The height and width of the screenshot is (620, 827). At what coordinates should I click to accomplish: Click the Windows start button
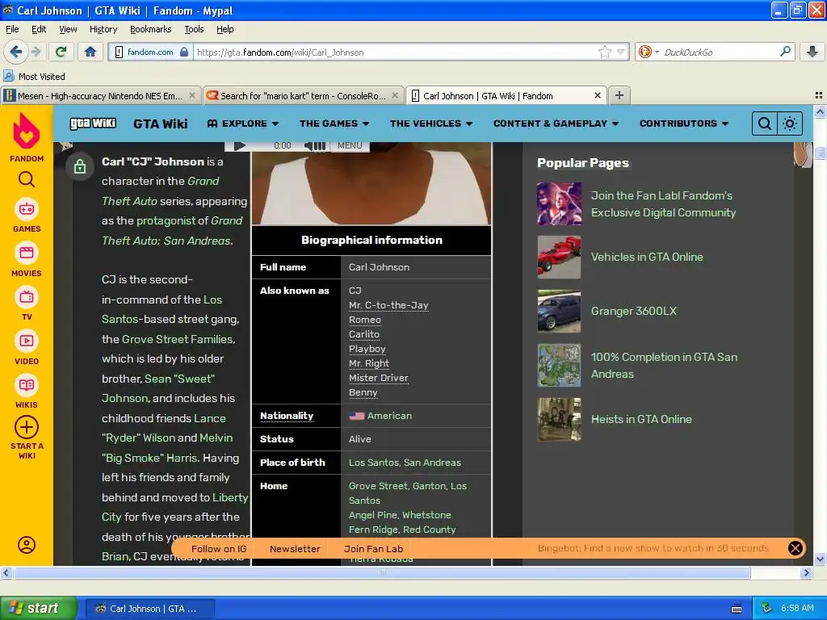pos(39,608)
